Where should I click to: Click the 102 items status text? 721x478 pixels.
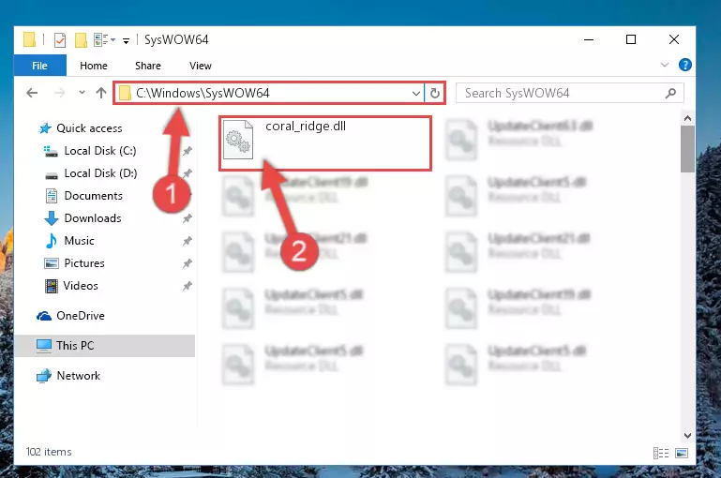click(49, 452)
